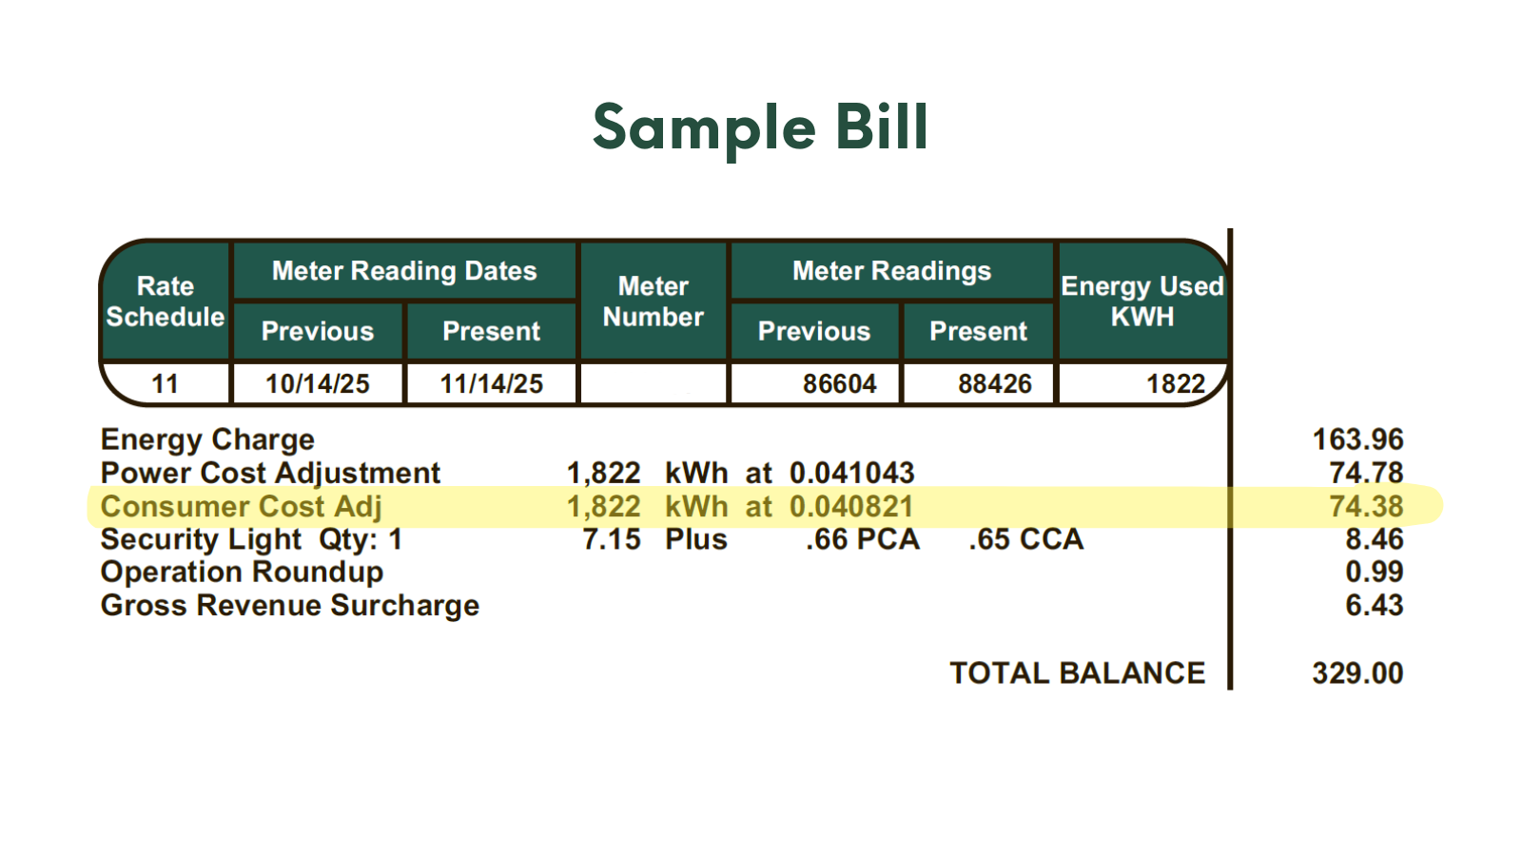Click the Meter Reading Dates header
Screen dimensions: 1522x856
403,271
